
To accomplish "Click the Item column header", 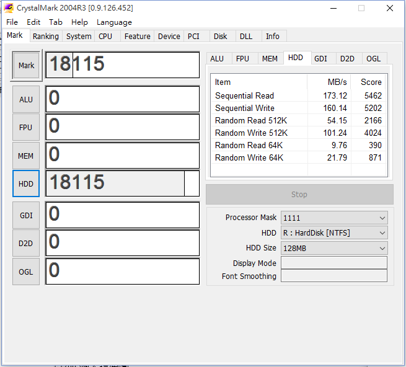I will [259, 82].
